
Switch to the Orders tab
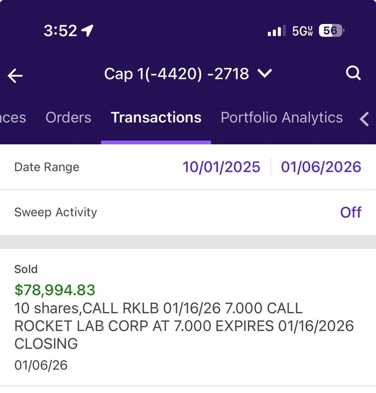(x=68, y=118)
